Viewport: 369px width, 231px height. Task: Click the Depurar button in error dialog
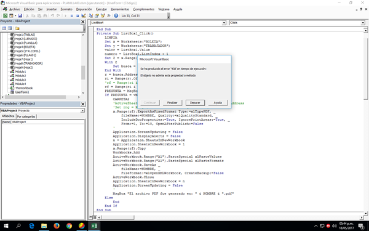coord(195,103)
